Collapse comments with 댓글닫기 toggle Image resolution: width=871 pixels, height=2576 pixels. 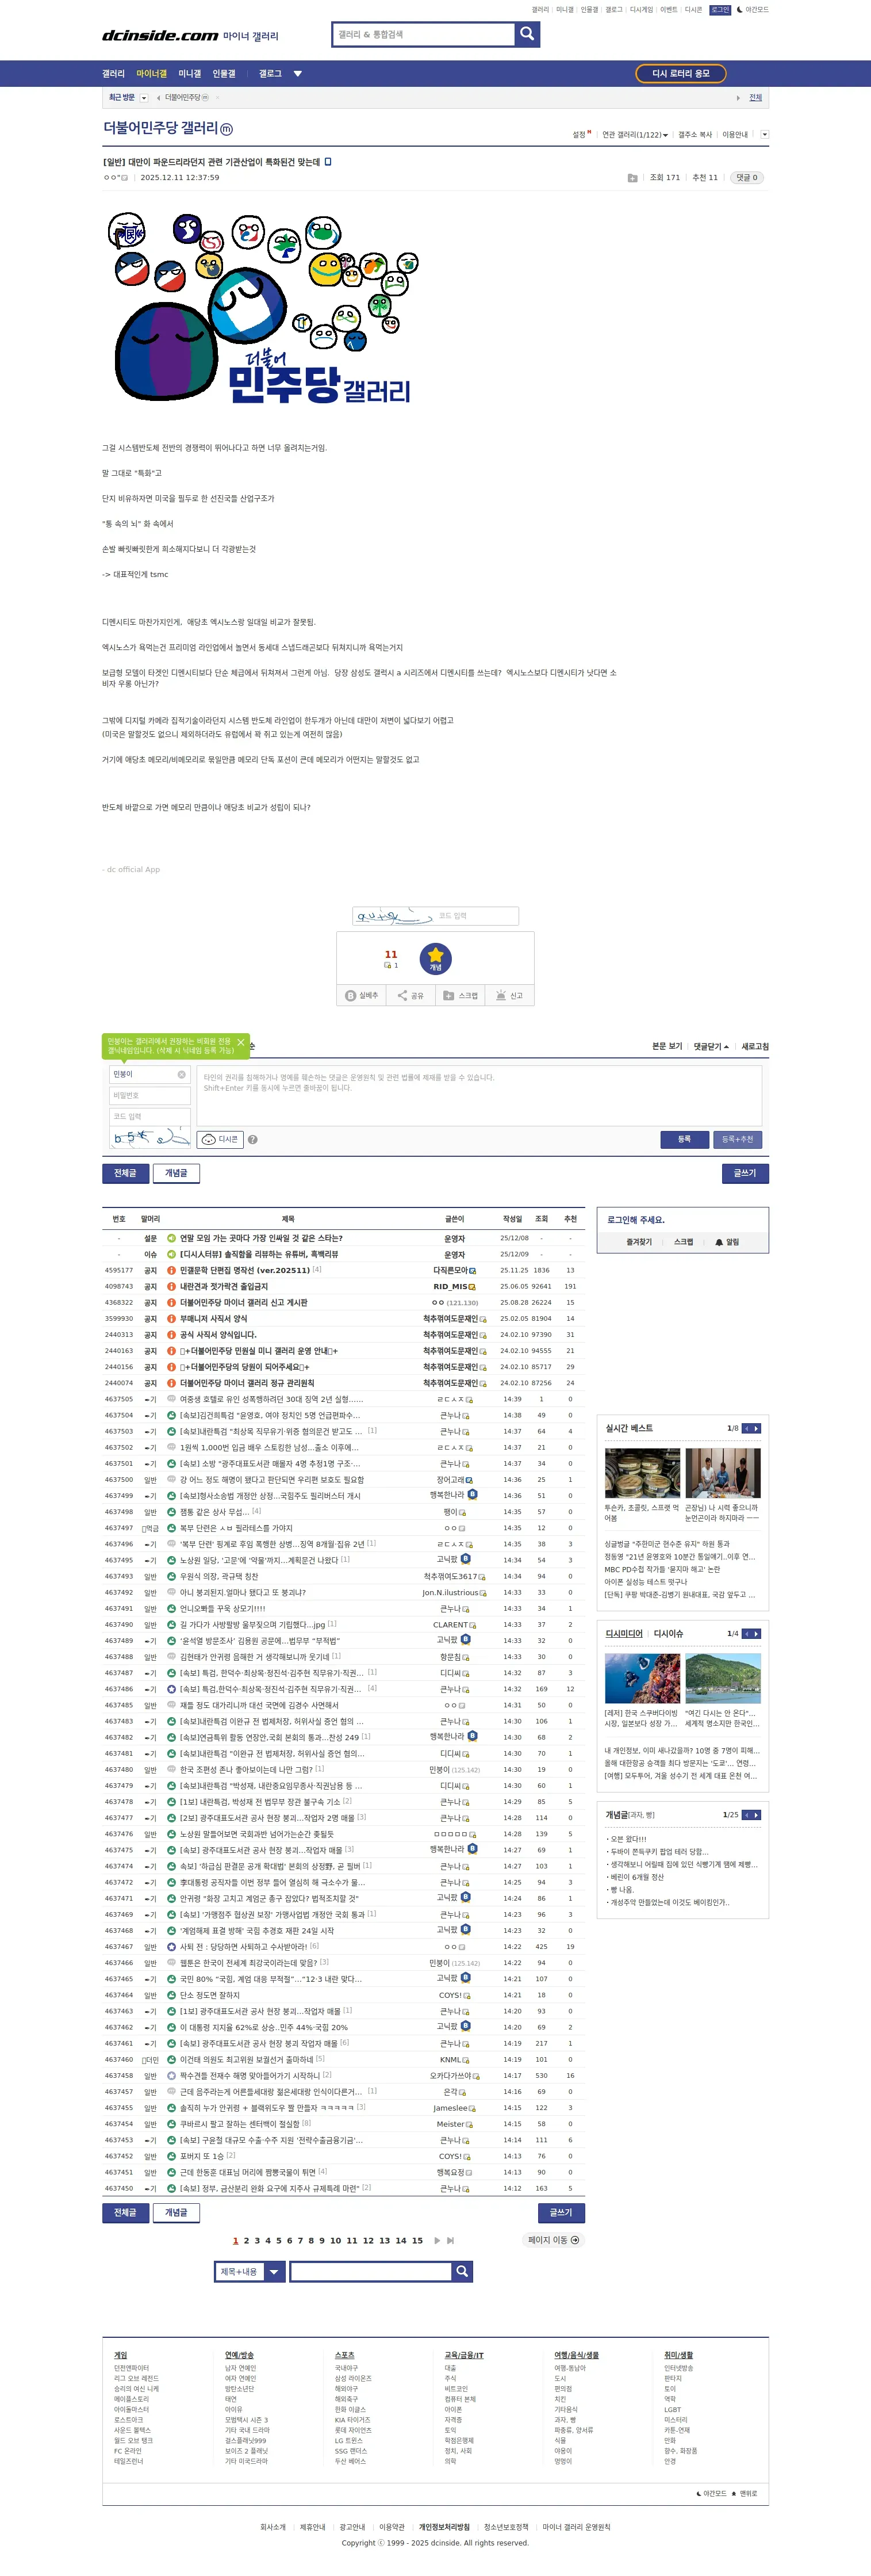tap(711, 1047)
